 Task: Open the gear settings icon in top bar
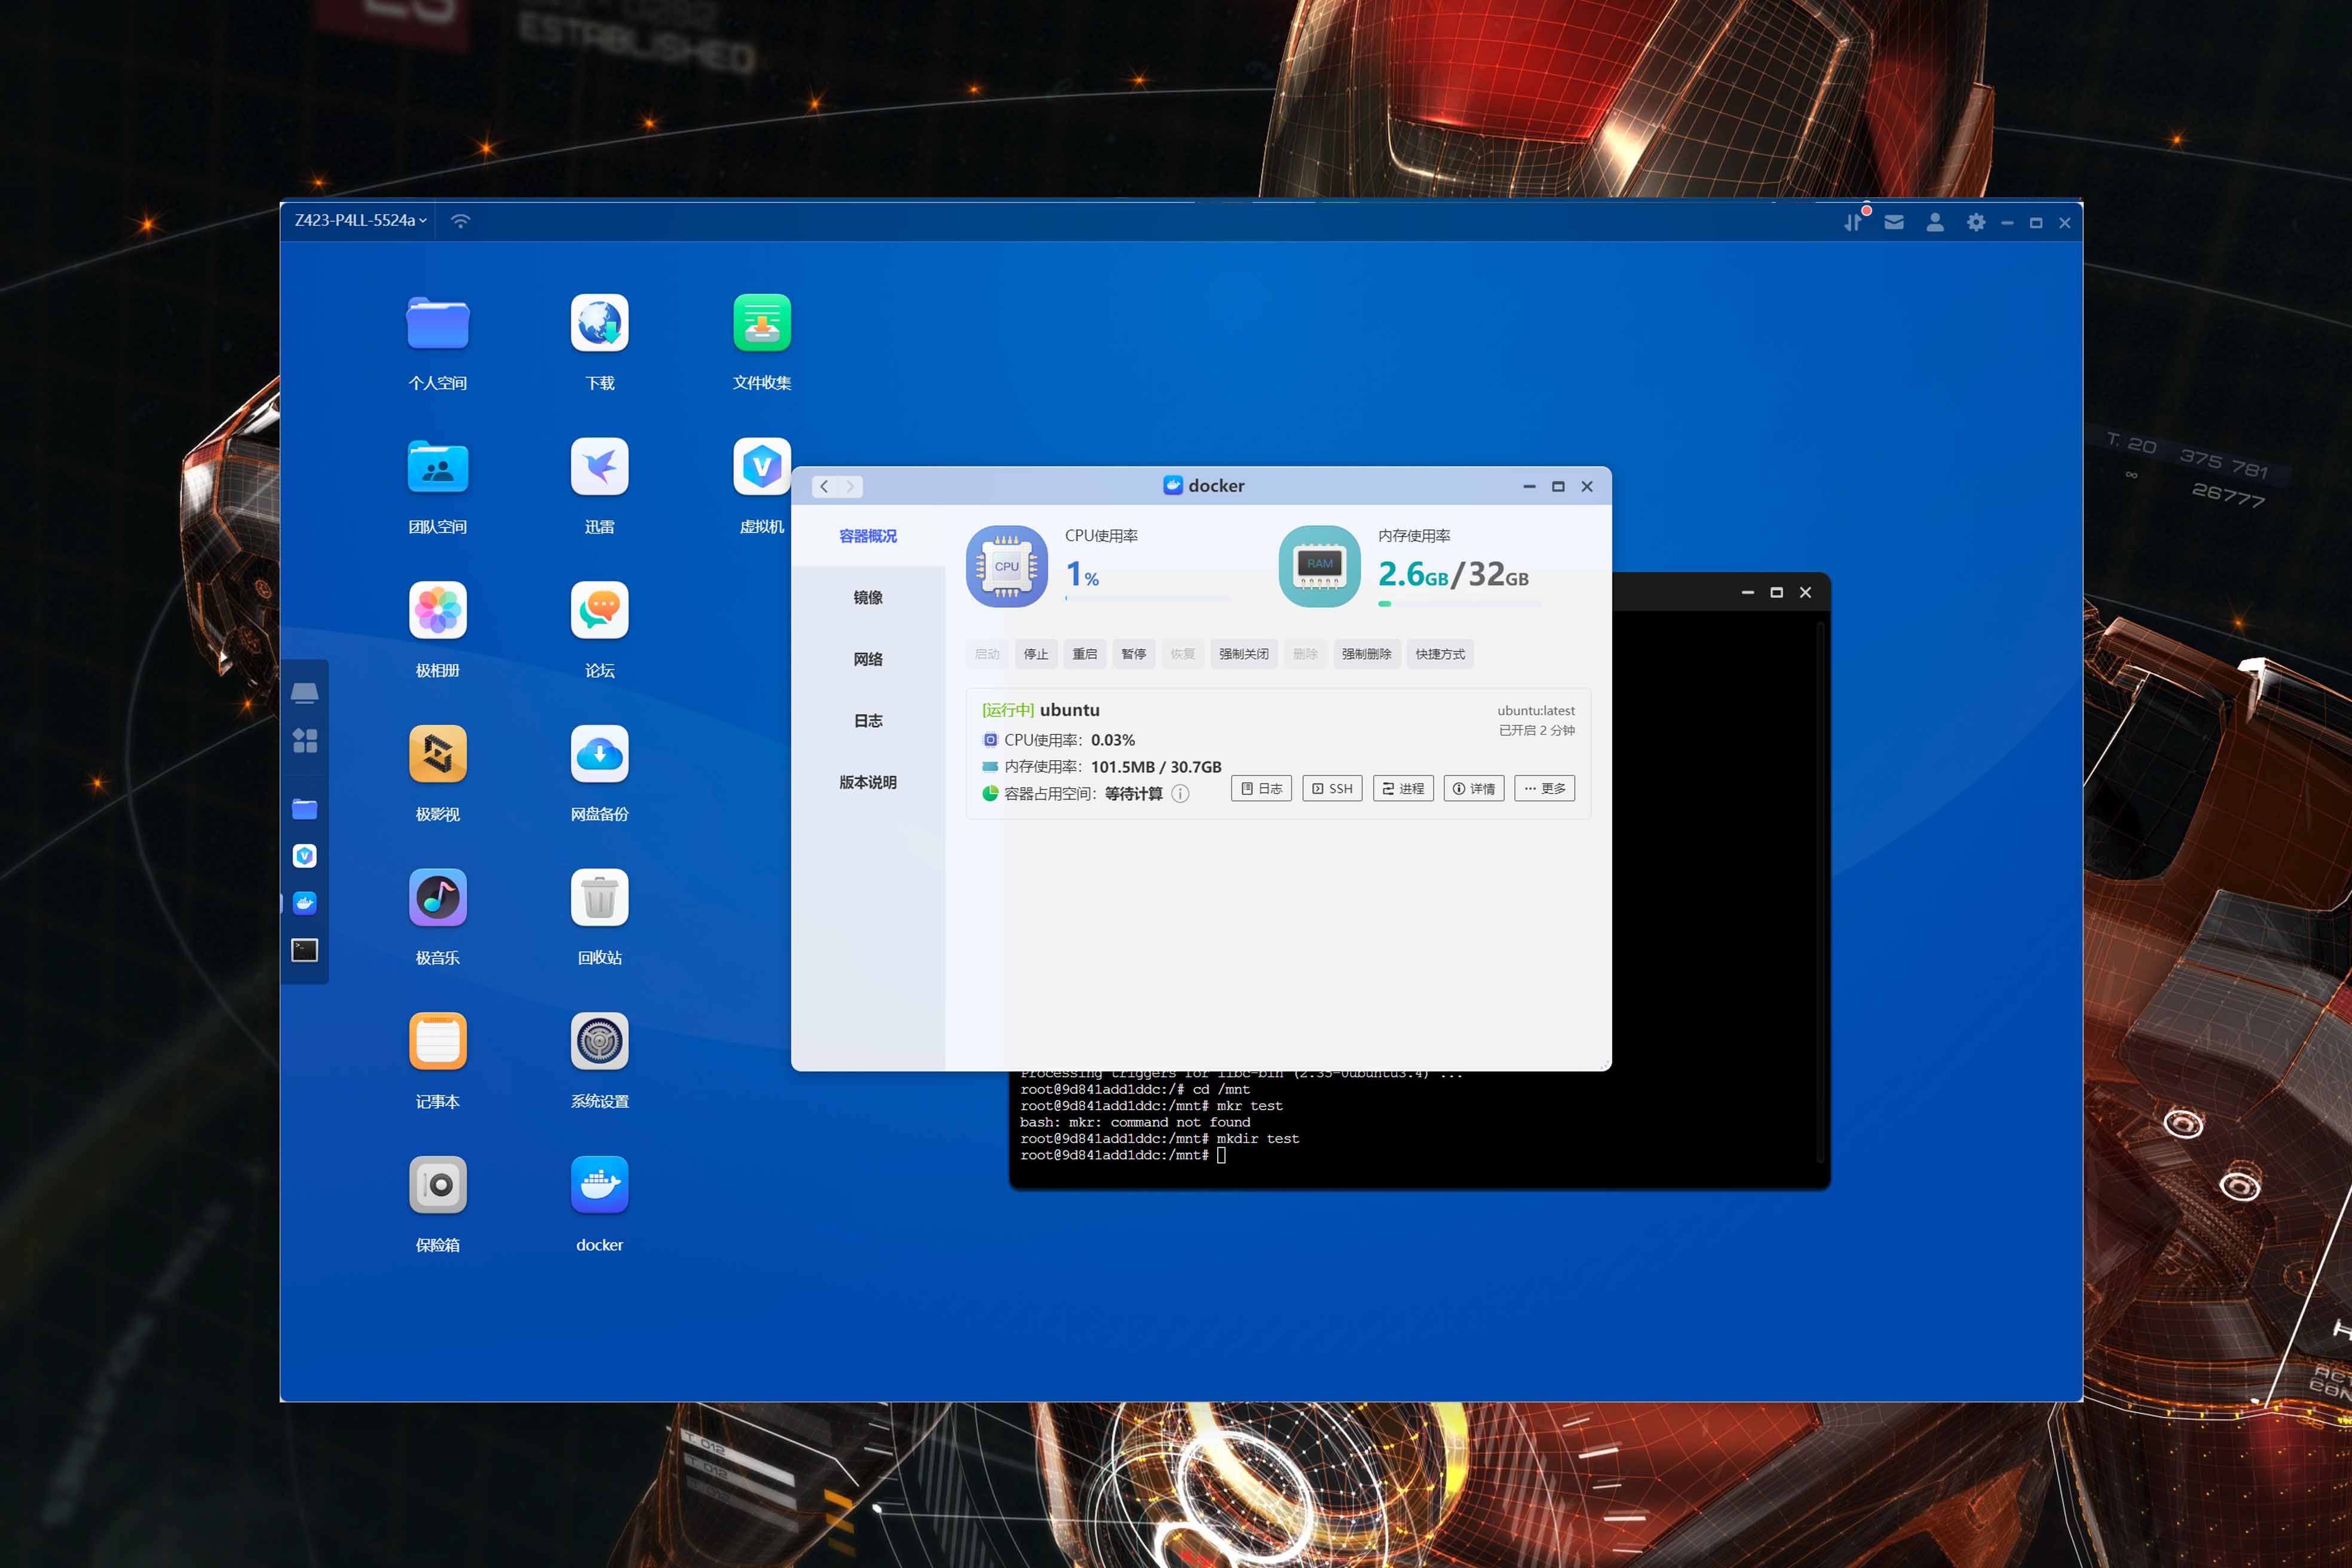click(1976, 222)
